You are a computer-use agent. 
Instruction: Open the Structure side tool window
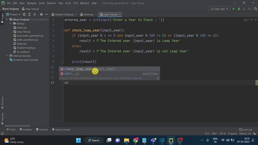(2, 103)
